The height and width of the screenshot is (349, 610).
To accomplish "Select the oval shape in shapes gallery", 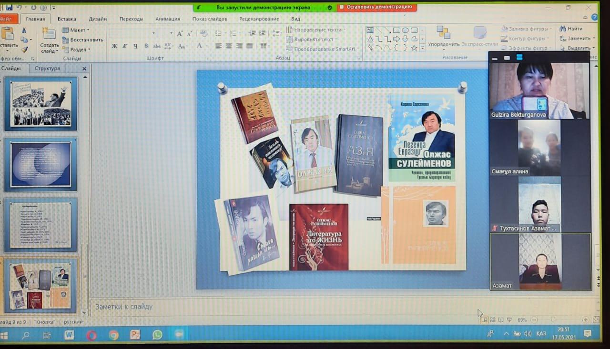I will click(405, 30).
